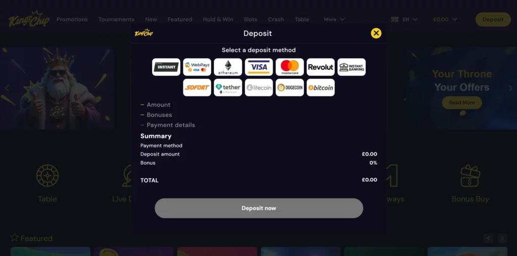Open the £0.00 balance dropdown
517x256 pixels.
tap(445, 20)
